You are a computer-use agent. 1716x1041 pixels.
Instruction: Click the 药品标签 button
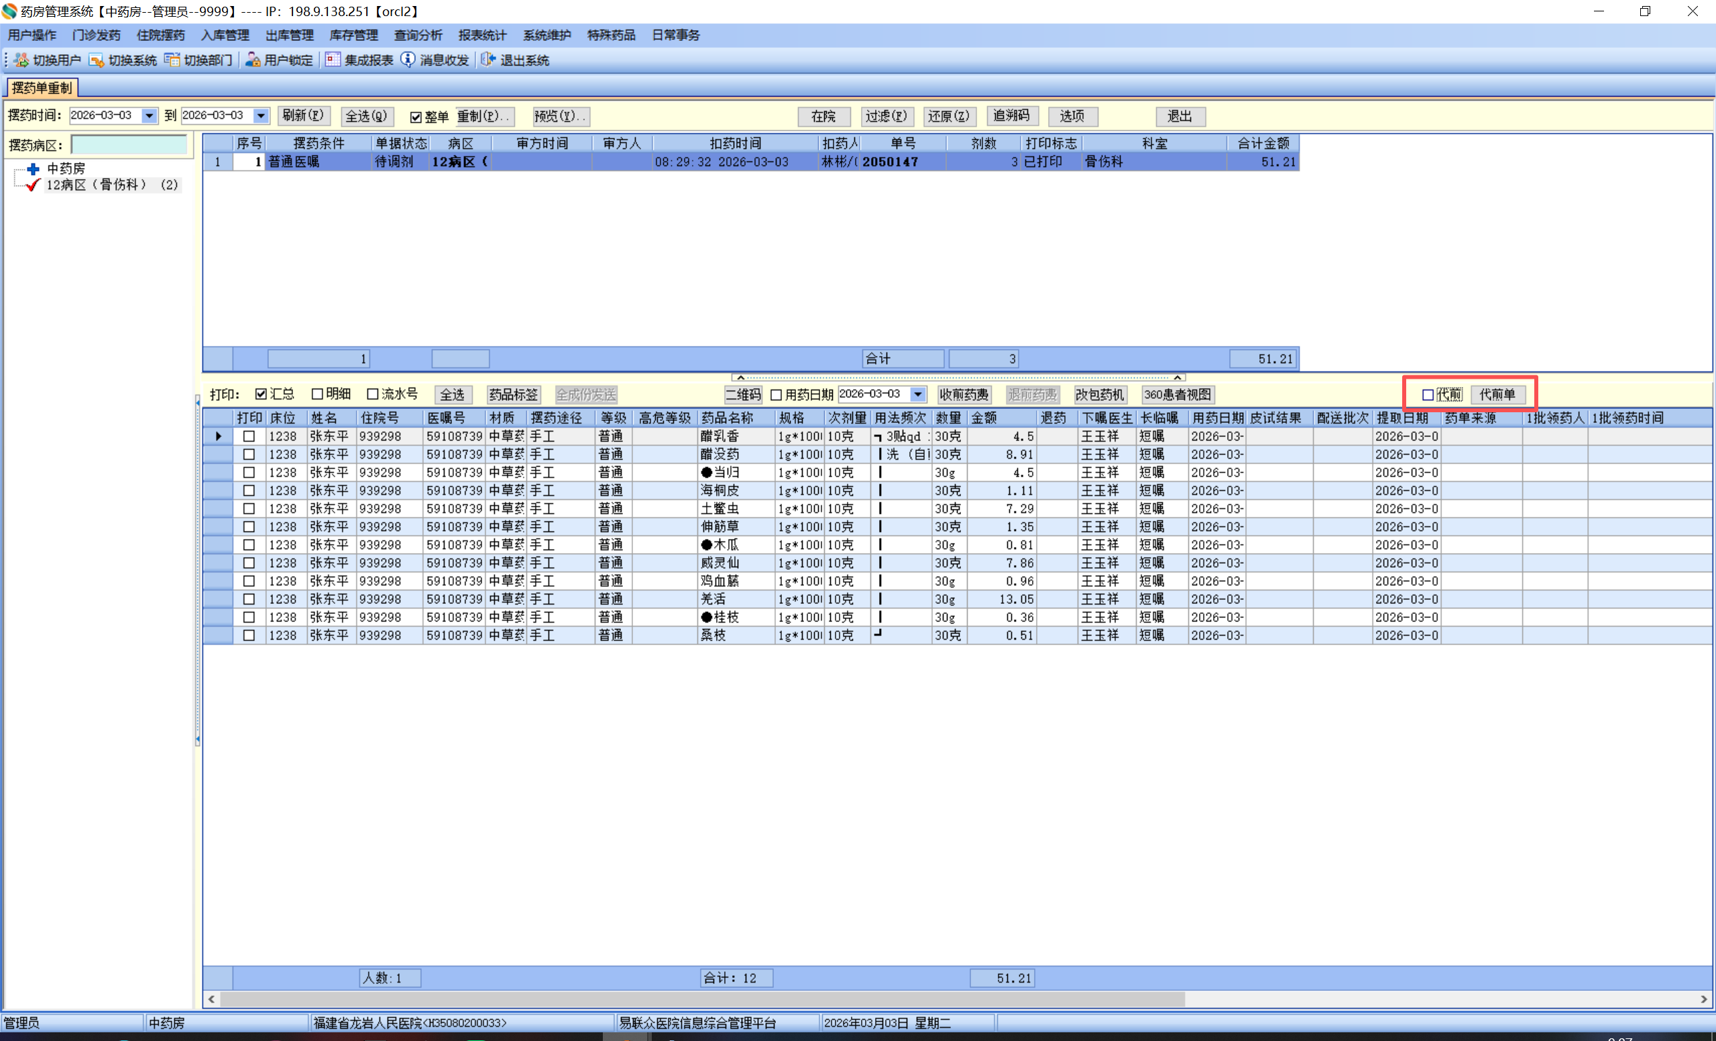tap(512, 395)
